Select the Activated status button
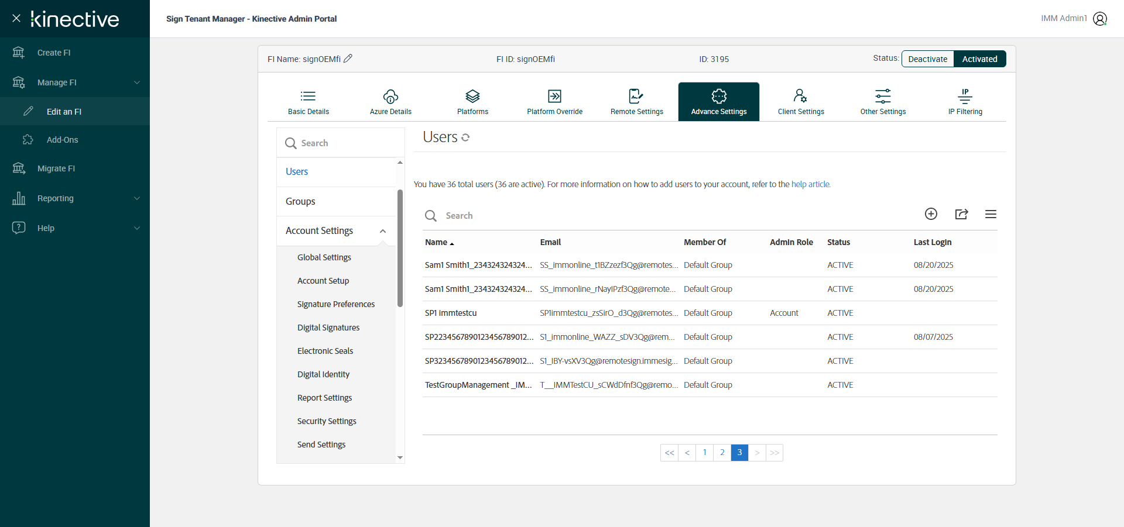The width and height of the screenshot is (1124, 527). click(979, 59)
